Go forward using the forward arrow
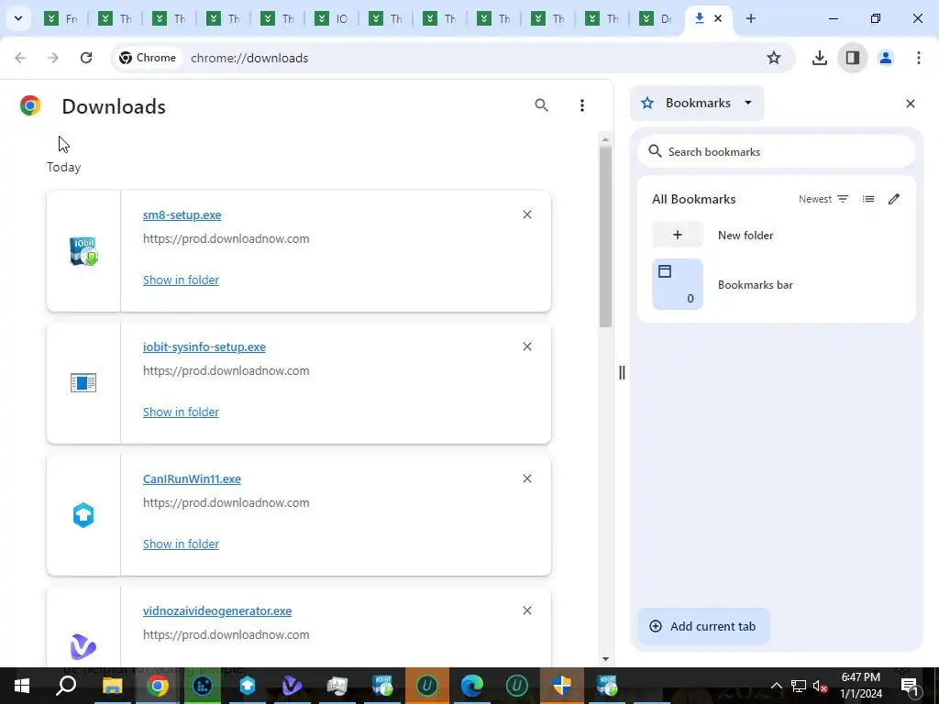The width and height of the screenshot is (939, 704). pos(53,58)
